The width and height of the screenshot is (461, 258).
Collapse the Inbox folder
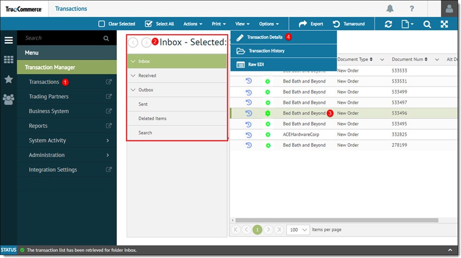pos(133,62)
